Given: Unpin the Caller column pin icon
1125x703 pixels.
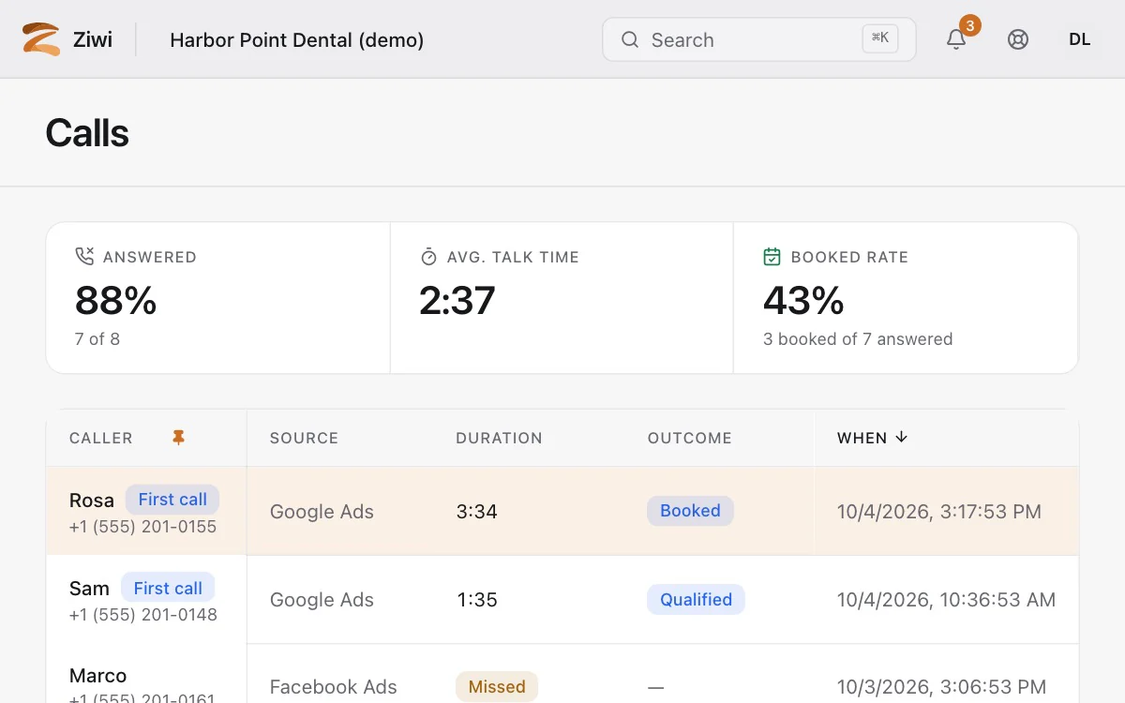Looking at the screenshot, I should pyautogui.click(x=178, y=438).
